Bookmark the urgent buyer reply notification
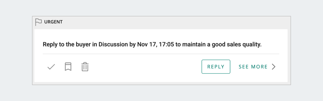This screenshot has height=101, width=323. (x=68, y=67)
